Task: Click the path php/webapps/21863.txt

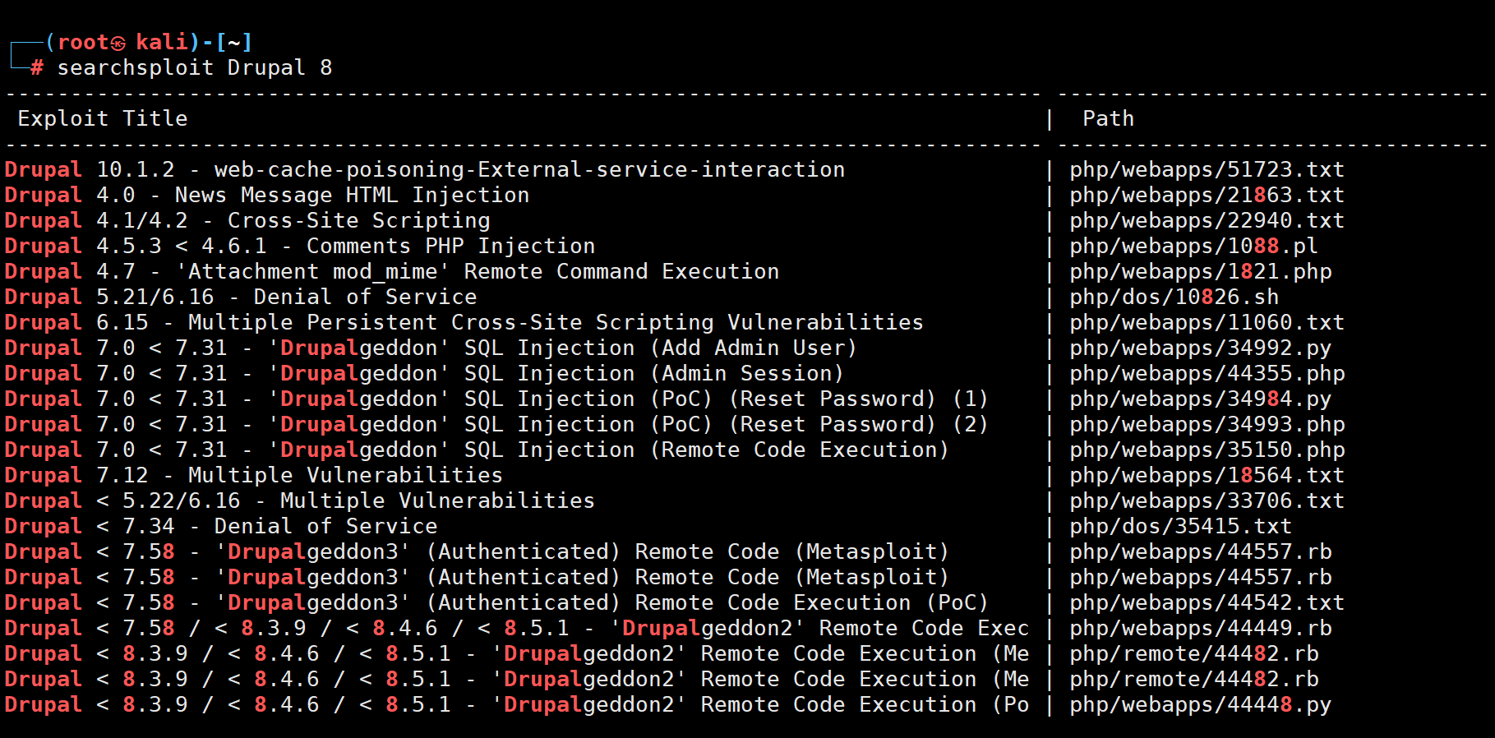Action: click(1207, 196)
